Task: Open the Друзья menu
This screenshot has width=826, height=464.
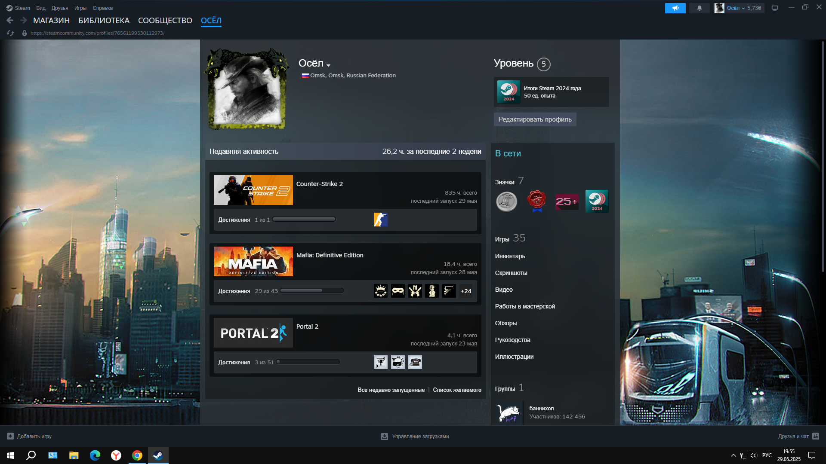Action: (x=60, y=8)
